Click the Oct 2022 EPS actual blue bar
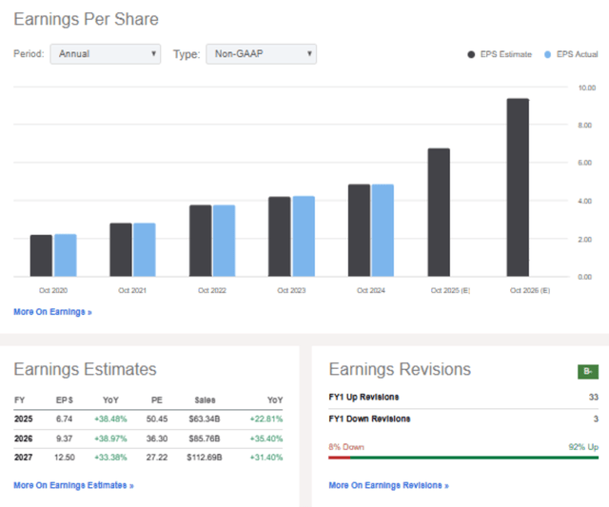This screenshot has height=507, width=609. coord(224,241)
